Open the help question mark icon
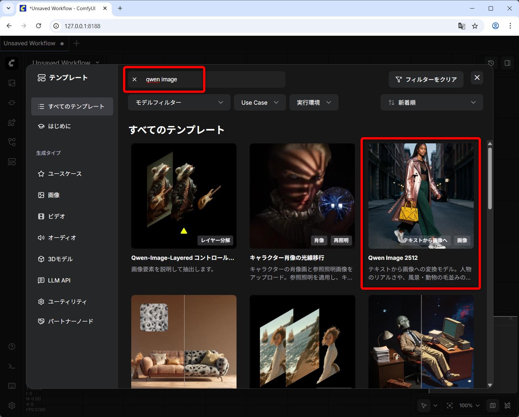Screen dimensions: 519x417 click(12, 346)
